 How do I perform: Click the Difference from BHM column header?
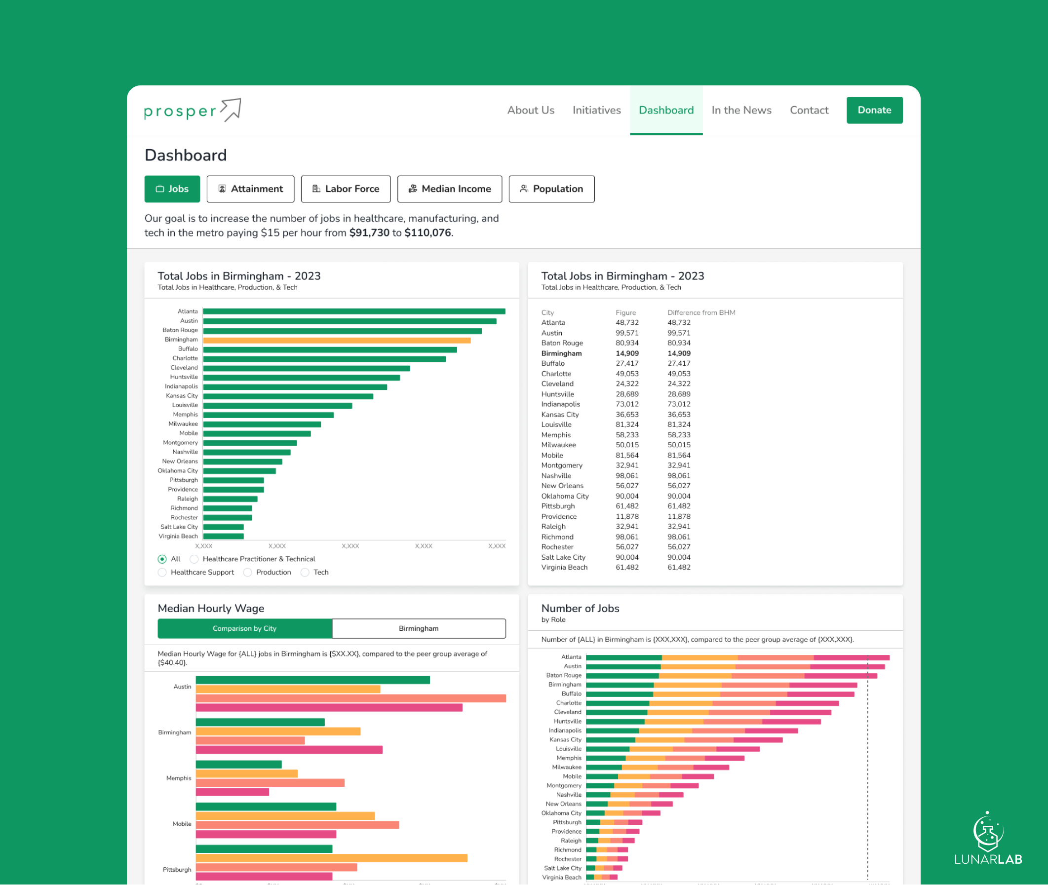(701, 312)
